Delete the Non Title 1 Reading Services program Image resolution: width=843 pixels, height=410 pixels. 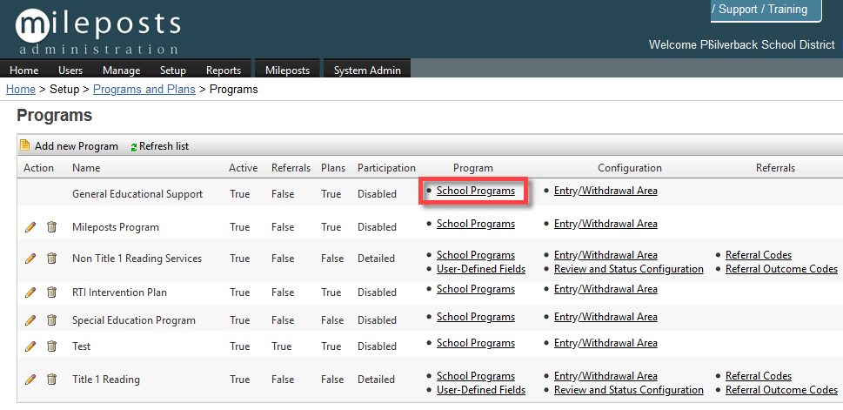pos(51,259)
